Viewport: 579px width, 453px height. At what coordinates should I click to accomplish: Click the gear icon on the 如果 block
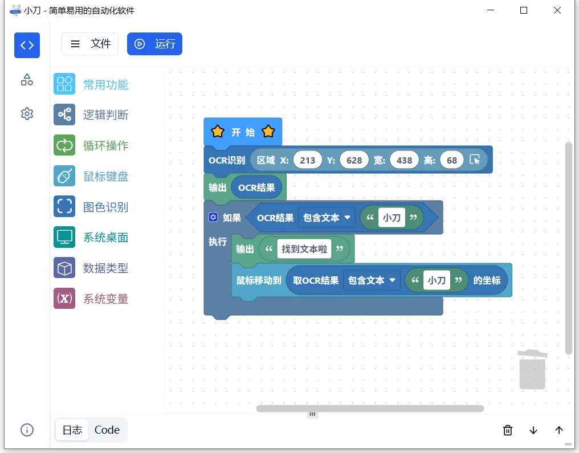coord(214,217)
